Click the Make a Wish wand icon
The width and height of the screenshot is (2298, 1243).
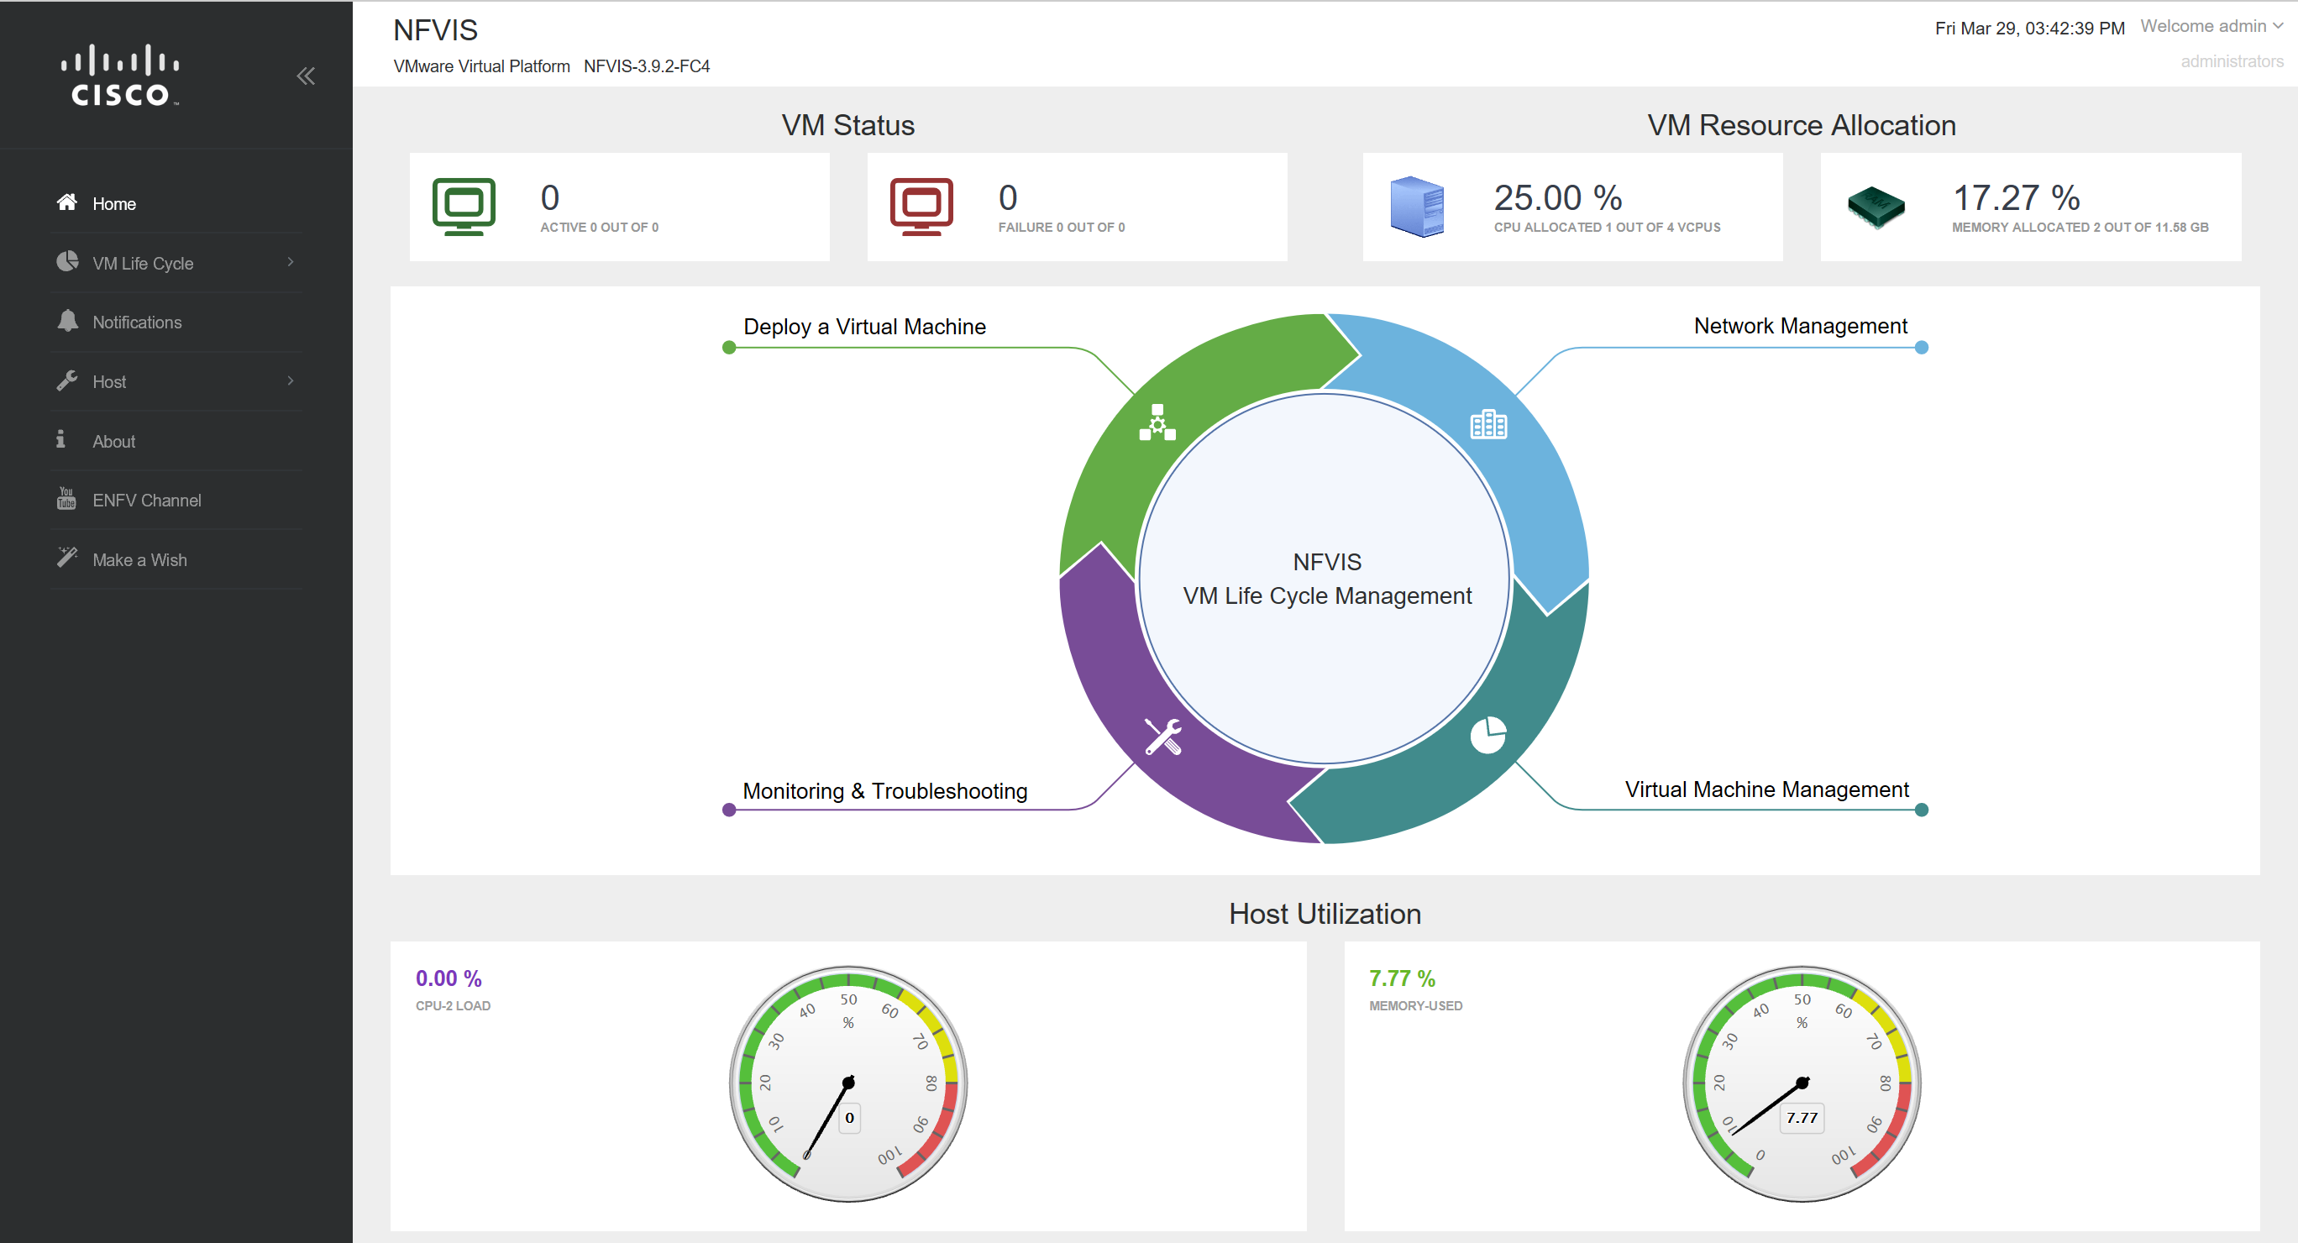click(67, 558)
